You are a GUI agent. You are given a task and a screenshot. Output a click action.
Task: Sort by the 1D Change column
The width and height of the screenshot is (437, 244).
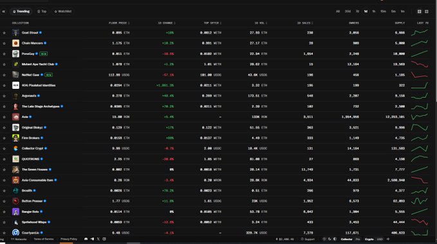(167, 23)
